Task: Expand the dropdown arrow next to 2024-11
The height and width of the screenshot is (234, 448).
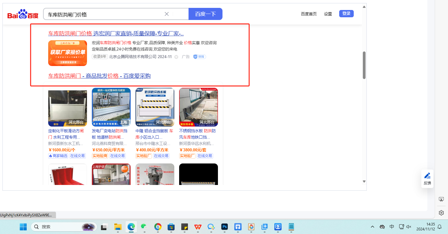Action: click(176, 57)
